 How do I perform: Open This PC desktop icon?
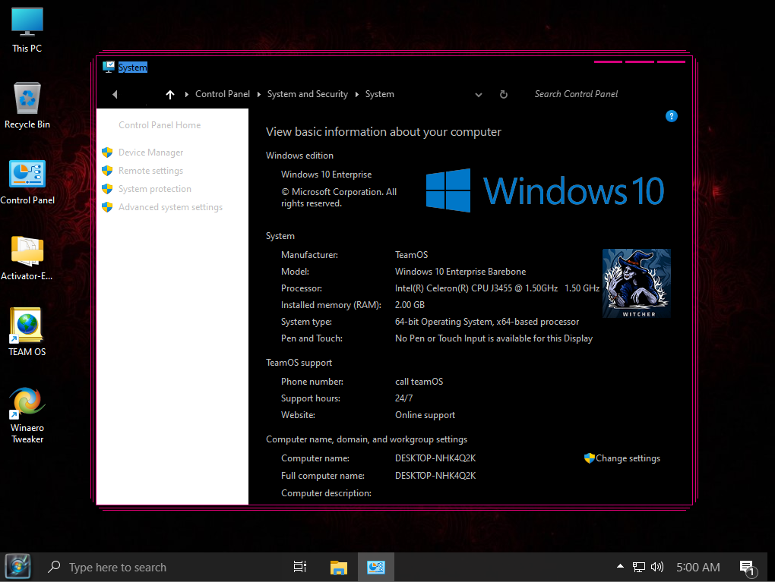click(x=27, y=30)
